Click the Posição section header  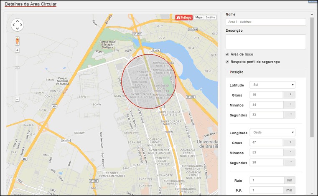click(x=266, y=72)
